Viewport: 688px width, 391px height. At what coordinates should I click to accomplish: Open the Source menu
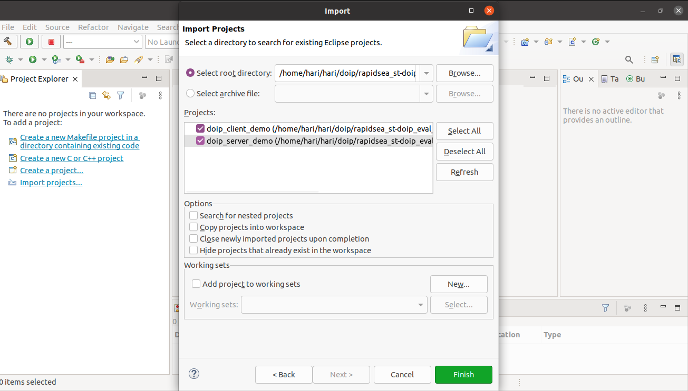click(x=57, y=27)
